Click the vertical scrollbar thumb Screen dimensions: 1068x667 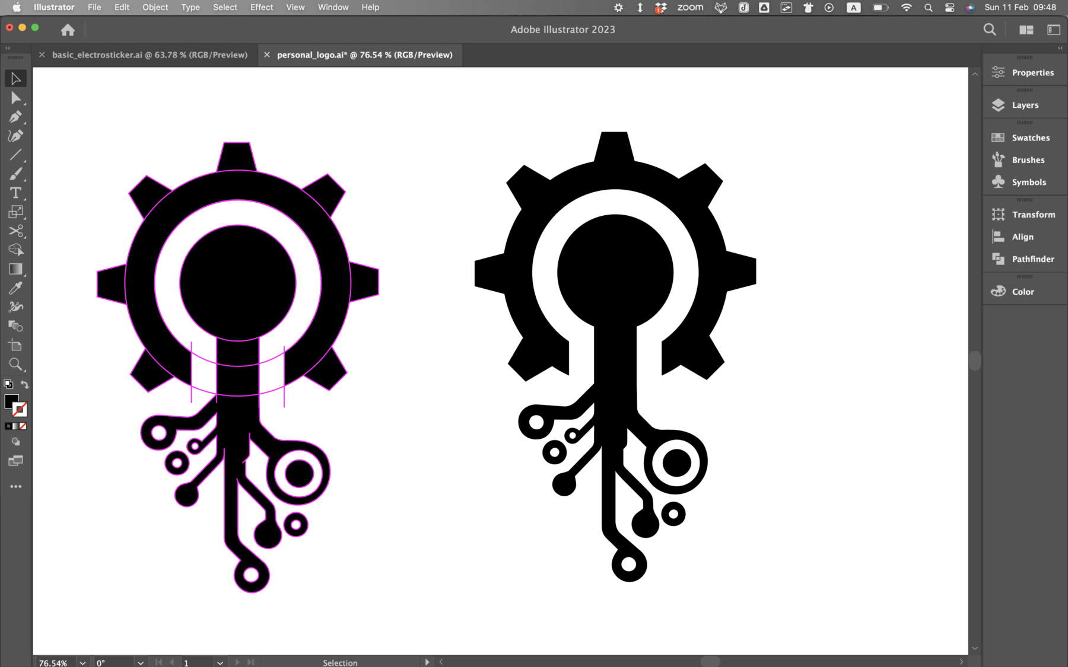[x=975, y=360]
